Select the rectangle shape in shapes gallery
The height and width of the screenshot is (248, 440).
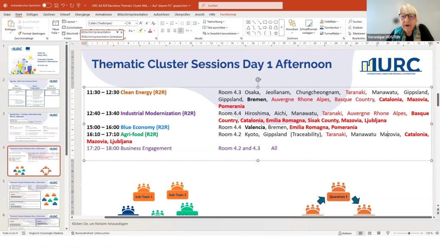tap(265, 22)
